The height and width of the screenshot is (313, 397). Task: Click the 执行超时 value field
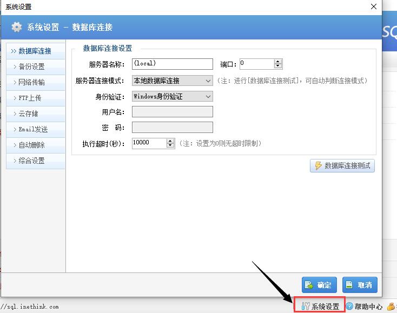pos(149,143)
